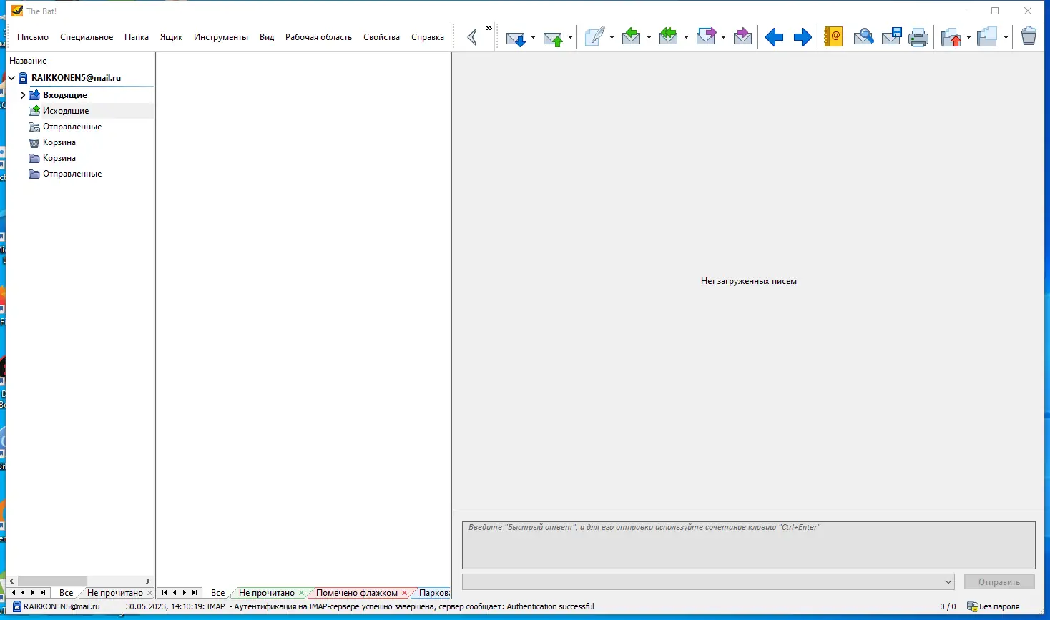The image size is (1050, 620).
Task: Click the search messages magnifier icon
Action: click(x=863, y=36)
